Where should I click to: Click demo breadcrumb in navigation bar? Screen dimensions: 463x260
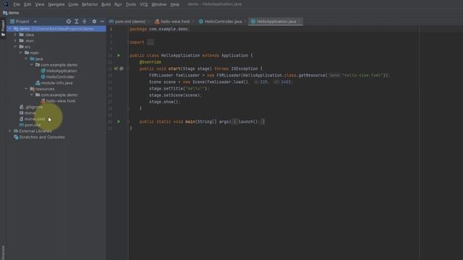14,13
